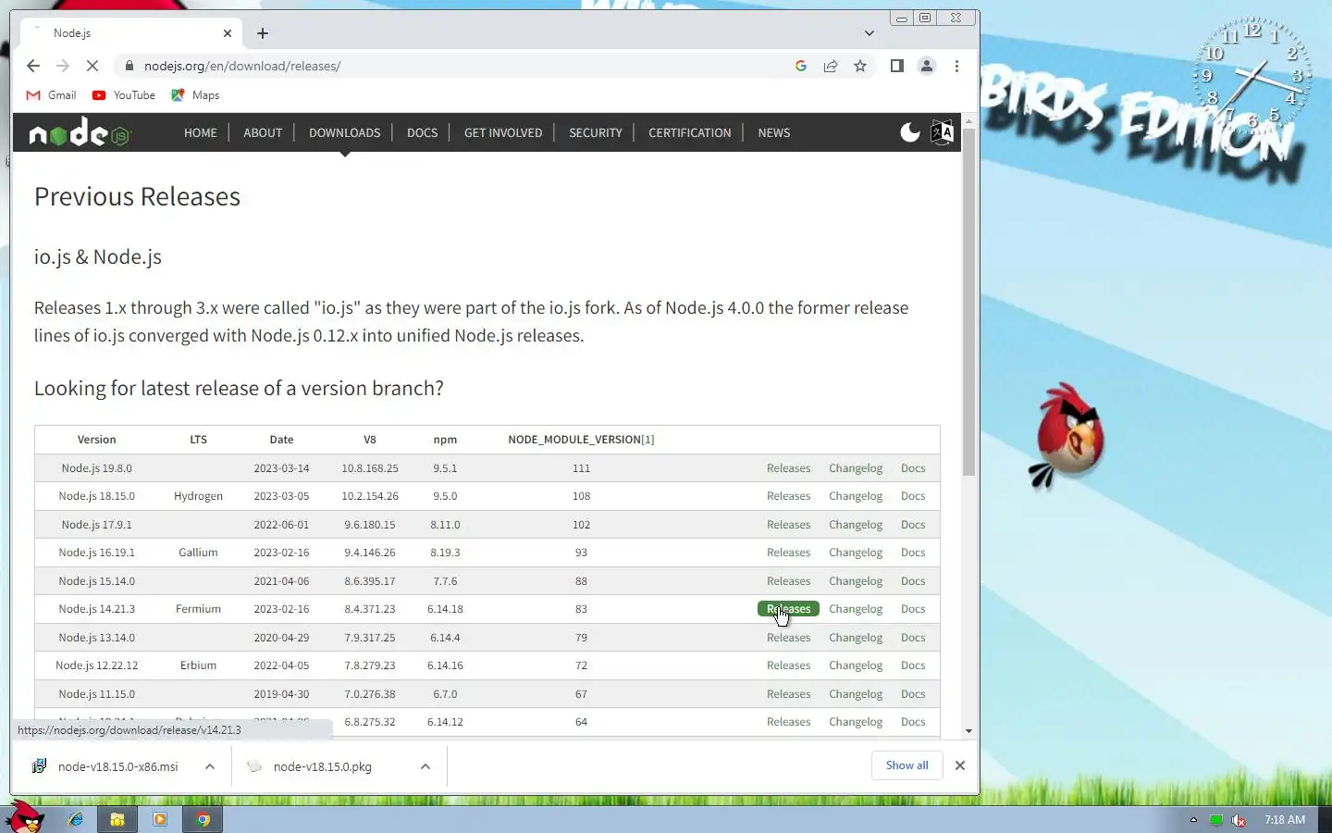Open the media player taskbar icon

click(159, 819)
